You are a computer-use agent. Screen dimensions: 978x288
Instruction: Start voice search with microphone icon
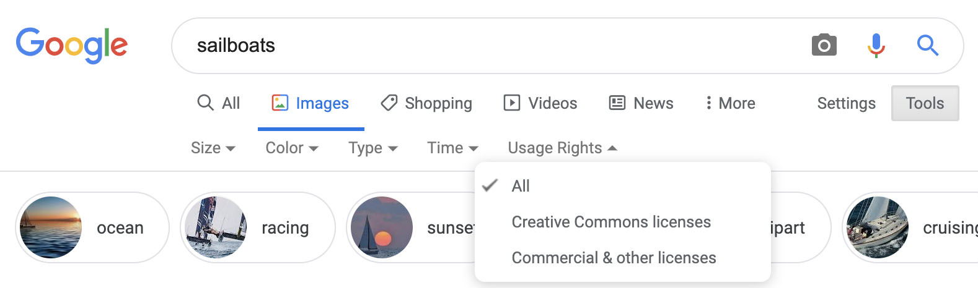876,45
